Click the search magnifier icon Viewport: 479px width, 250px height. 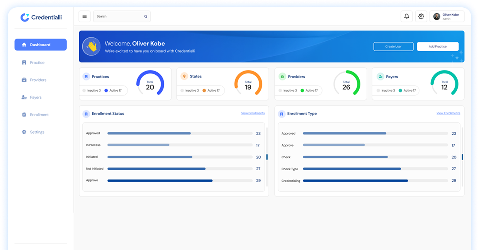pos(146,17)
